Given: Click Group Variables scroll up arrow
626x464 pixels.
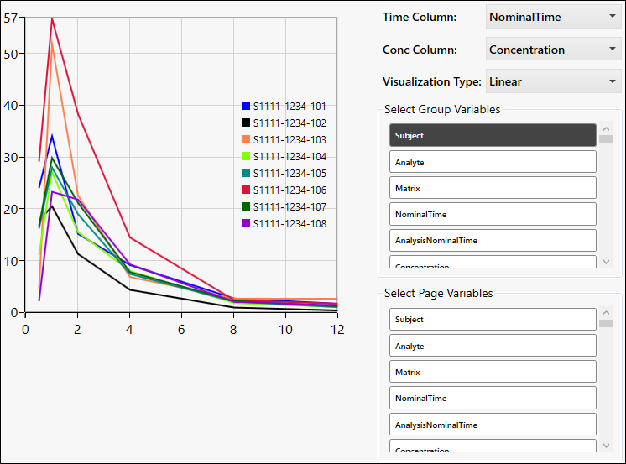Looking at the screenshot, I should 606,128.
